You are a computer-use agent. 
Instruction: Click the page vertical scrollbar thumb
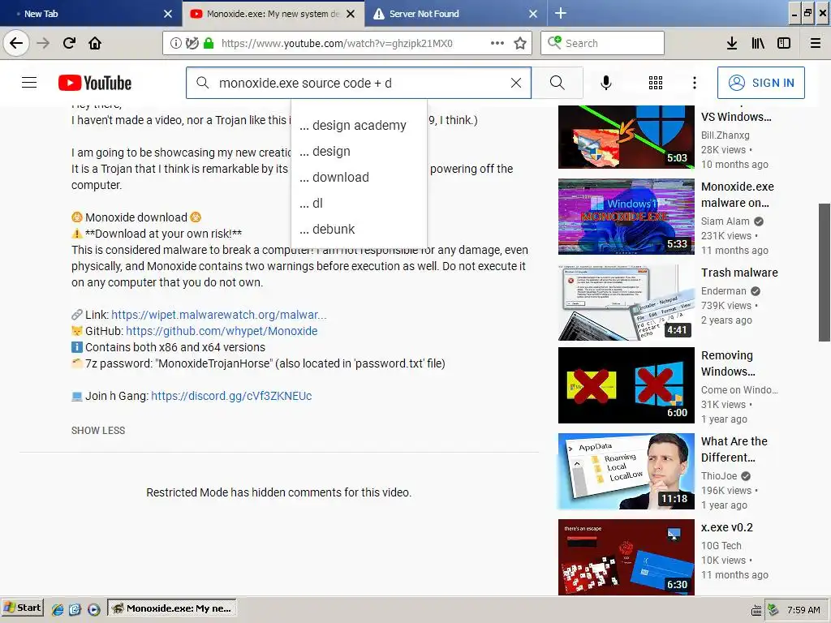pos(825,273)
